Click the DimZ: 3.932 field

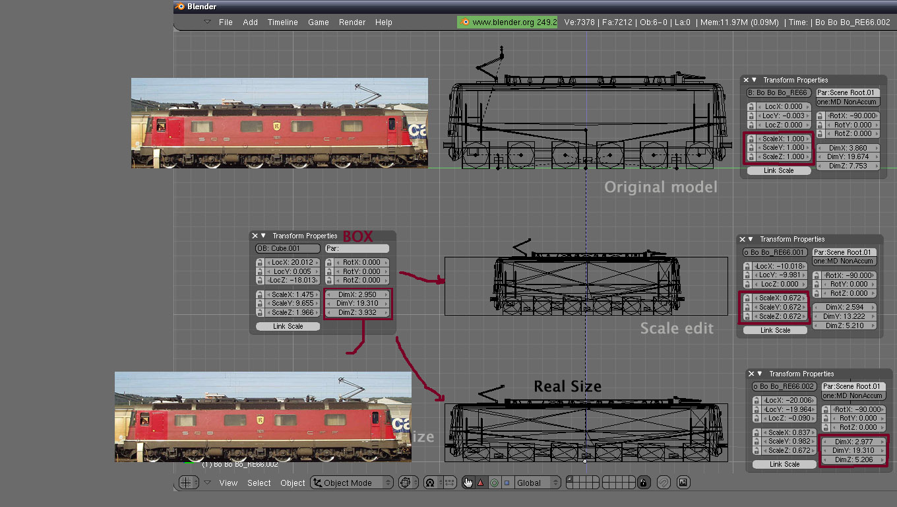pyautogui.click(x=359, y=312)
